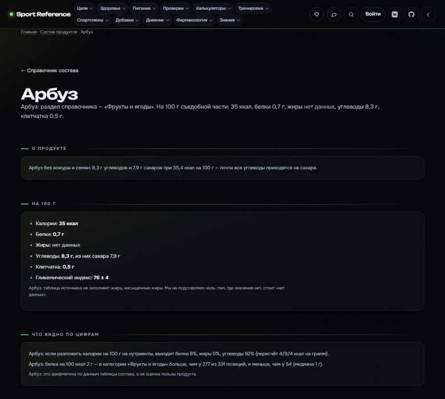Click the таблица источника не заполняет note
Screen dimensions: 445x399
[157, 291]
